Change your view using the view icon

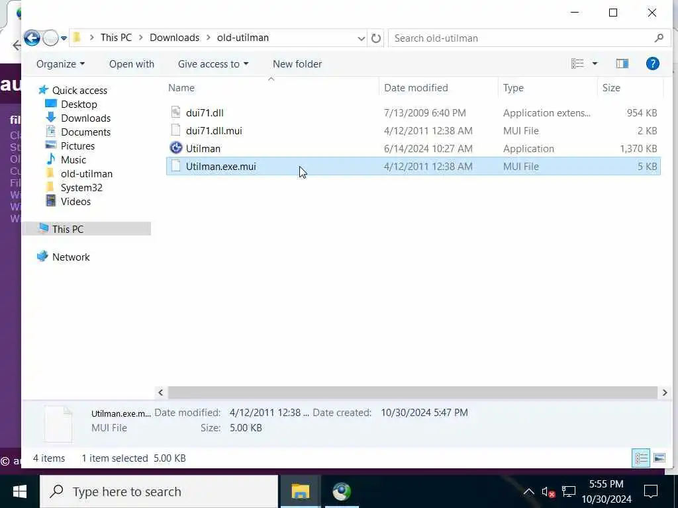pos(577,64)
